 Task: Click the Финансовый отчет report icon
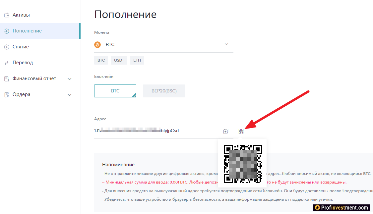(7, 79)
